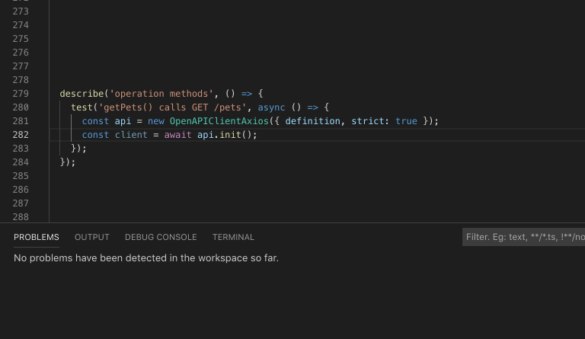Click line number 280 in gutter
The width and height of the screenshot is (585, 339).
[21, 107]
